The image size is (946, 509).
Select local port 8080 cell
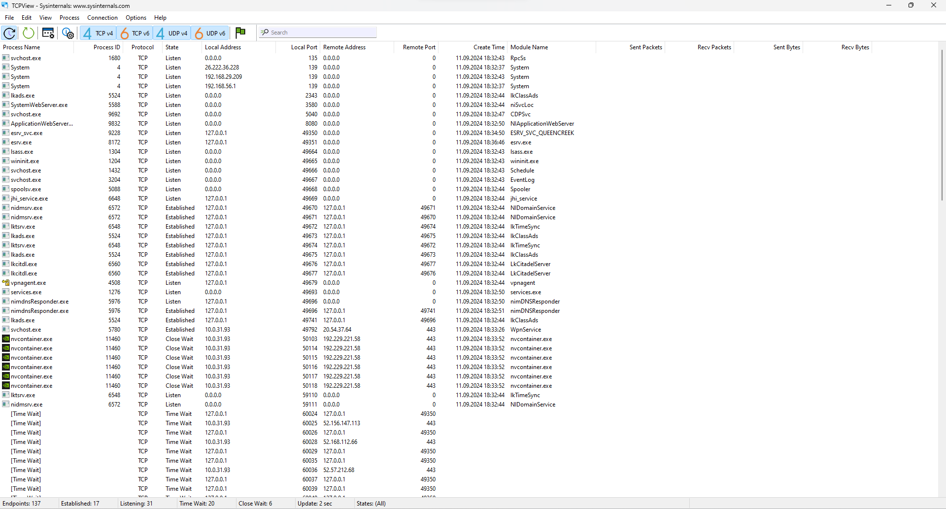311,124
